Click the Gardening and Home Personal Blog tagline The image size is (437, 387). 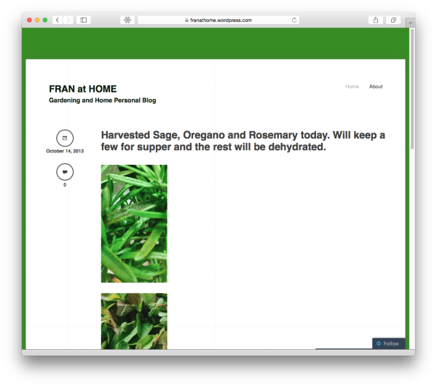102,101
